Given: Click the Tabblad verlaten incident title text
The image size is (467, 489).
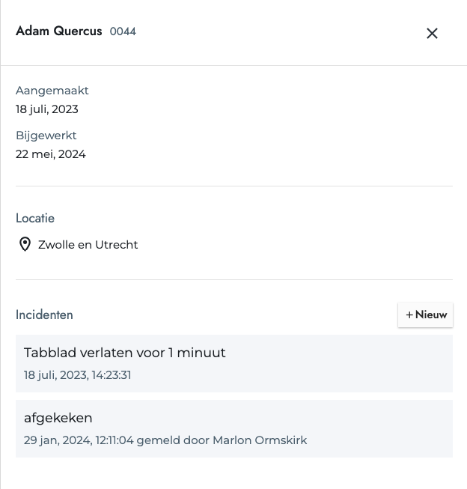Looking at the screenshot, I should (125, 353).
